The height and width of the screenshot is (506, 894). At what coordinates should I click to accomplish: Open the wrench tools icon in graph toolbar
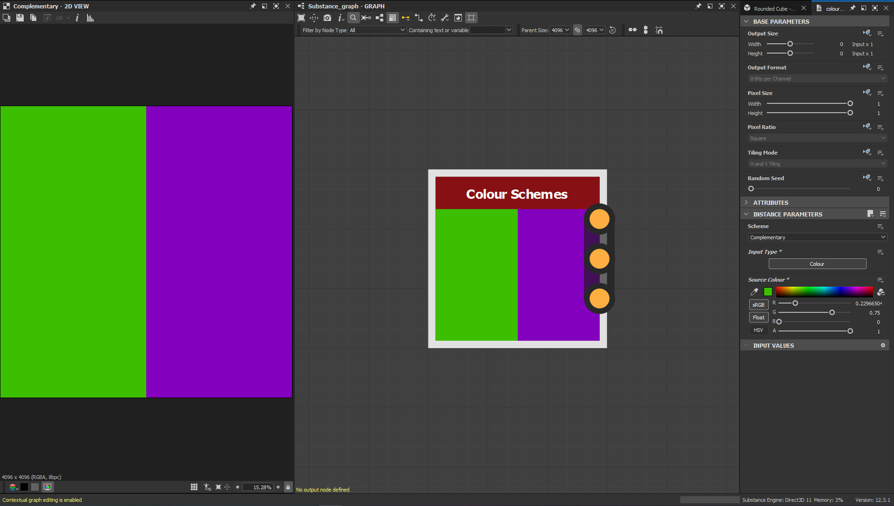pos(445,18)
